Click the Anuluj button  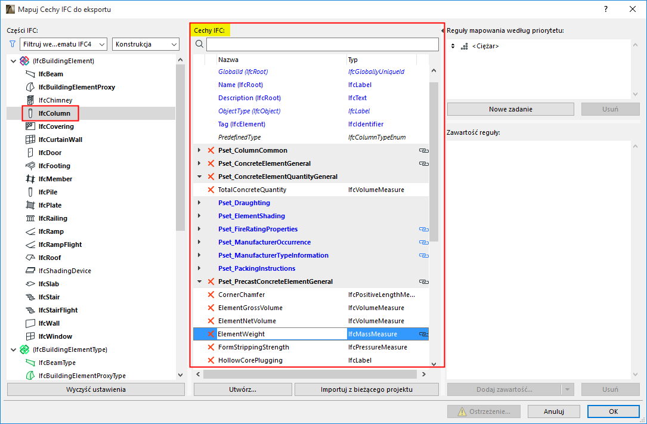[x=553, y=411]
